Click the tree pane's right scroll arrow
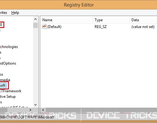Viewport: 157px width, 123px height. [x=30, y=110]
